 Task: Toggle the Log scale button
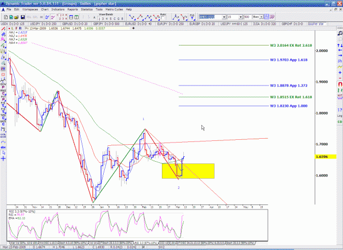point(340,116)
